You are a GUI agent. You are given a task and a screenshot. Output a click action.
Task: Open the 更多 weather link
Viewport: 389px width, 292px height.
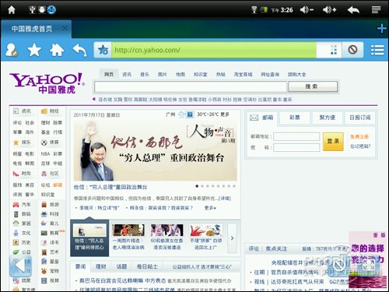pos(225,114)
